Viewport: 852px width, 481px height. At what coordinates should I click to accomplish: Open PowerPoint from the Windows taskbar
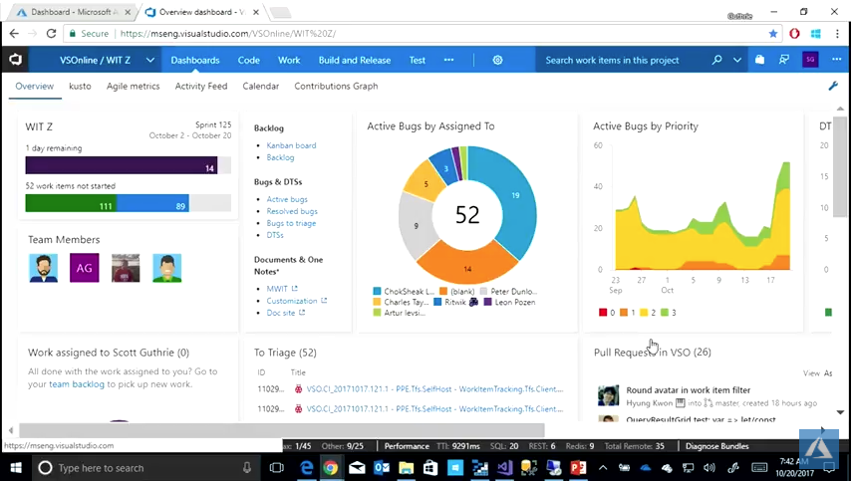577,467
